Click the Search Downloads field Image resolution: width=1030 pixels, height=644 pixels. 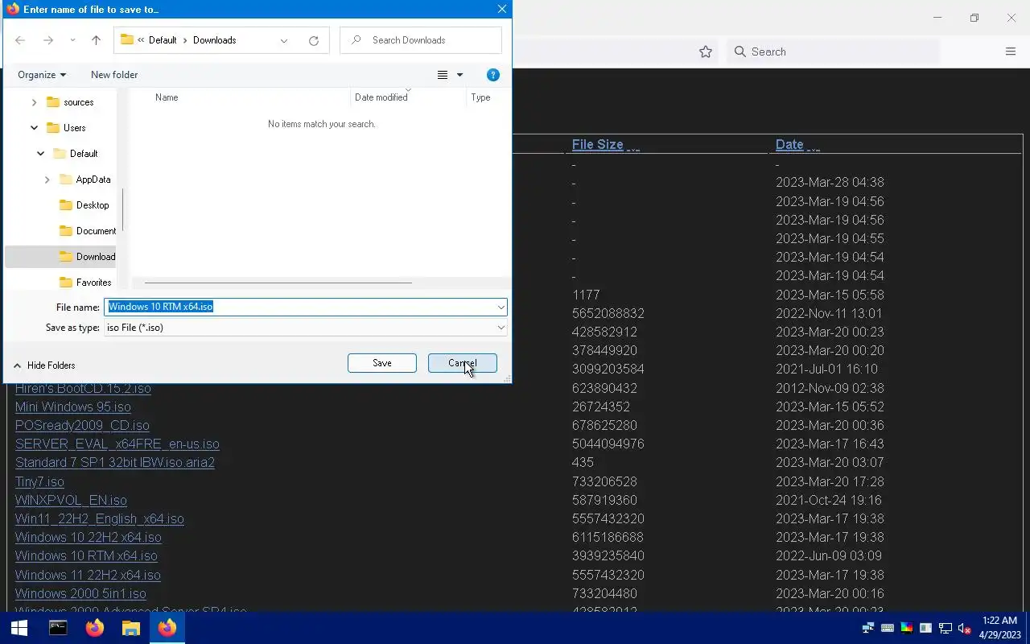pyautogui.click(x=421, y=40)
